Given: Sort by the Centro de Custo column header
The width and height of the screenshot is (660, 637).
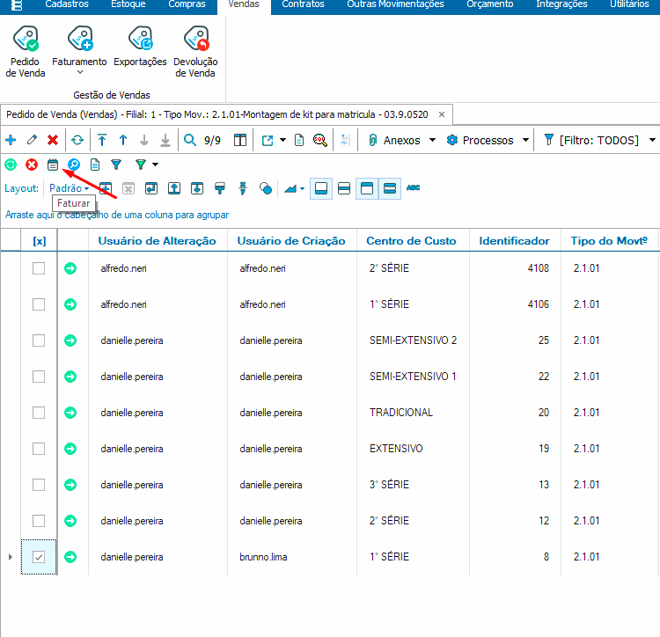Looking at the screenshot, I should coord(411,240).
